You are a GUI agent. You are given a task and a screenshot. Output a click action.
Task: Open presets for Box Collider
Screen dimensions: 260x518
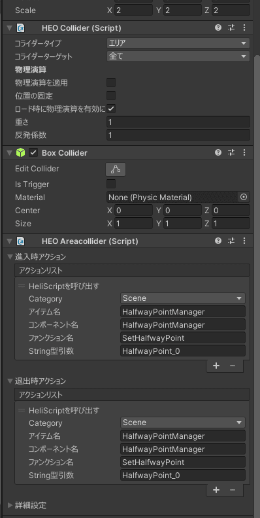coord(231,152)
